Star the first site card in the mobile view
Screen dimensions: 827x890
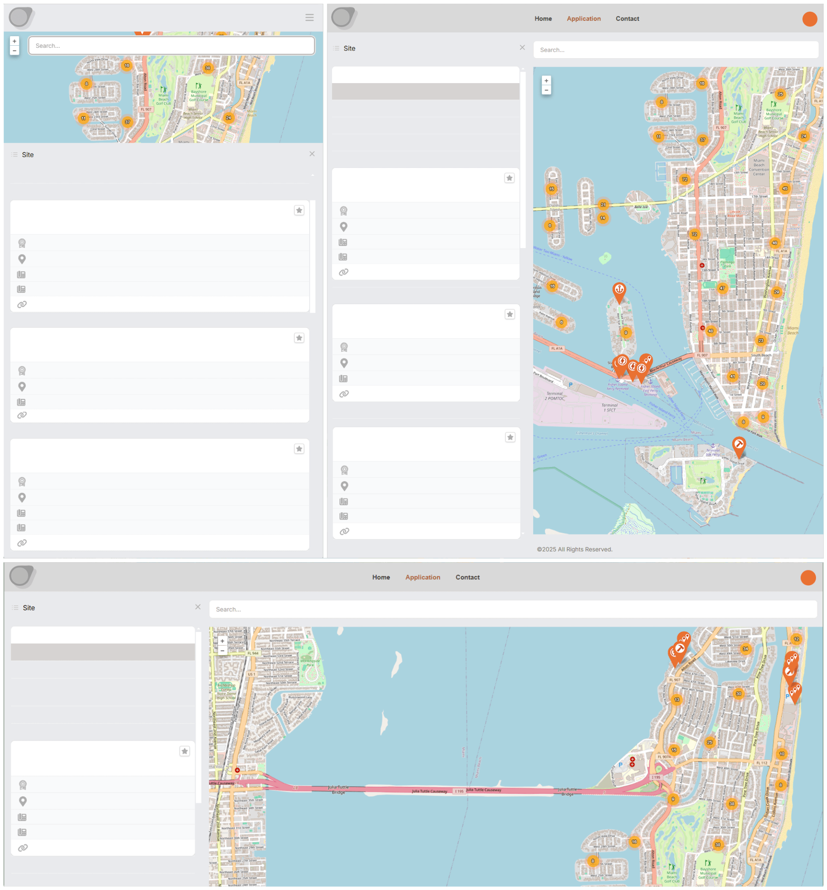coord(299,210)
